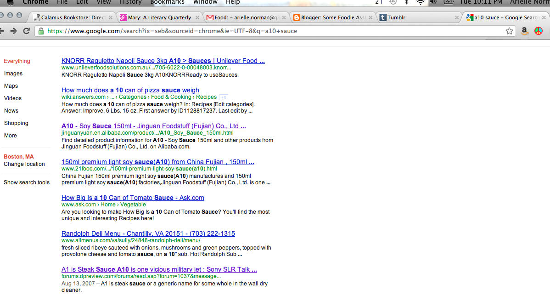Switch to the Calamus Bookstore tab
Screen dimensions: 550x296
coord(73,17)
